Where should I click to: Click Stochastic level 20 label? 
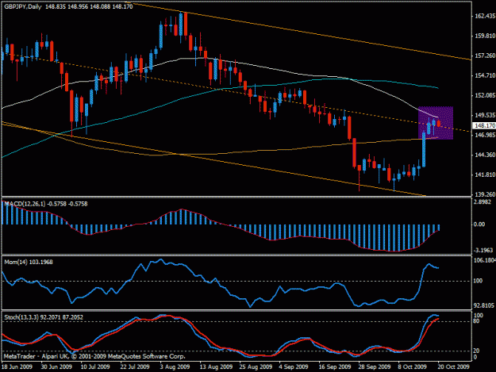[x=476, y=351]
